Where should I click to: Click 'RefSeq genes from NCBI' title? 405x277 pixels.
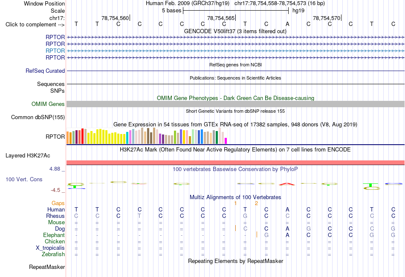point(235,65)
